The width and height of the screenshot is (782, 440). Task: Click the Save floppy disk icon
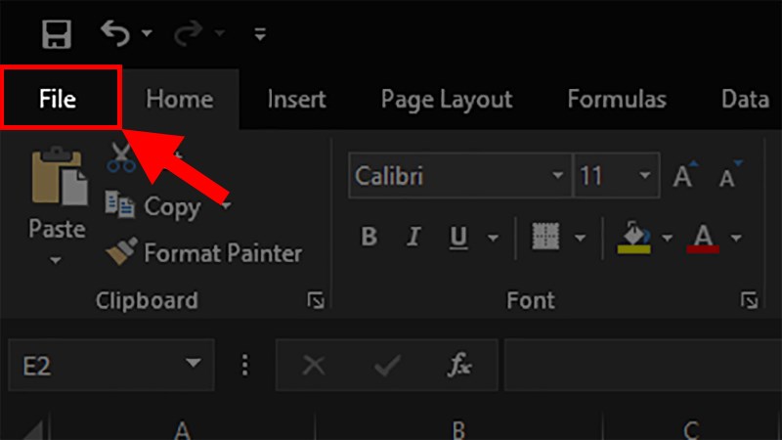click(56, 34)
